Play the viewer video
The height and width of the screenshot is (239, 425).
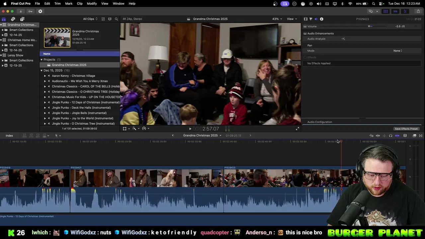tap(190, 129)
